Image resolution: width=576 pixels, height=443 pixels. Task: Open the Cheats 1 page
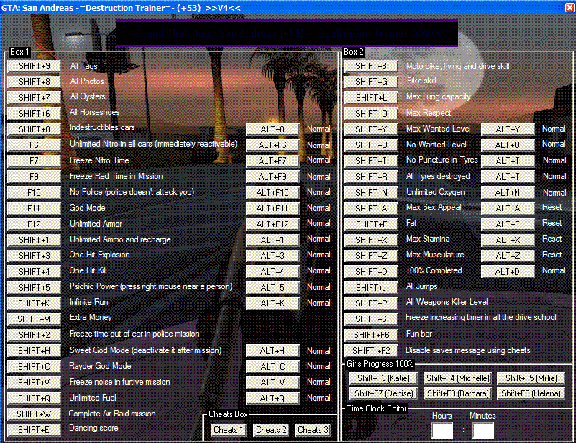pos(229,430)
